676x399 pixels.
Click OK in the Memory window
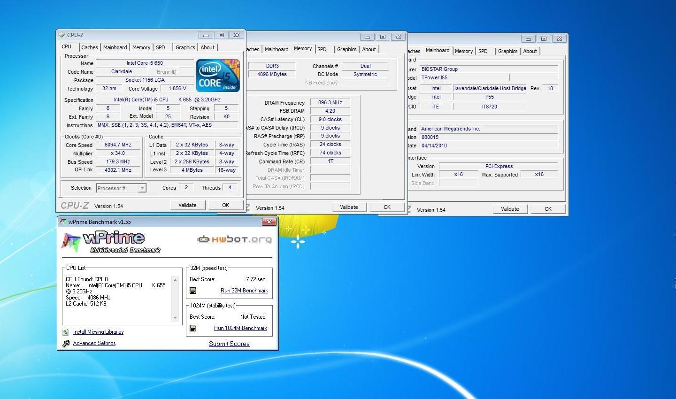tap(387, 207)
